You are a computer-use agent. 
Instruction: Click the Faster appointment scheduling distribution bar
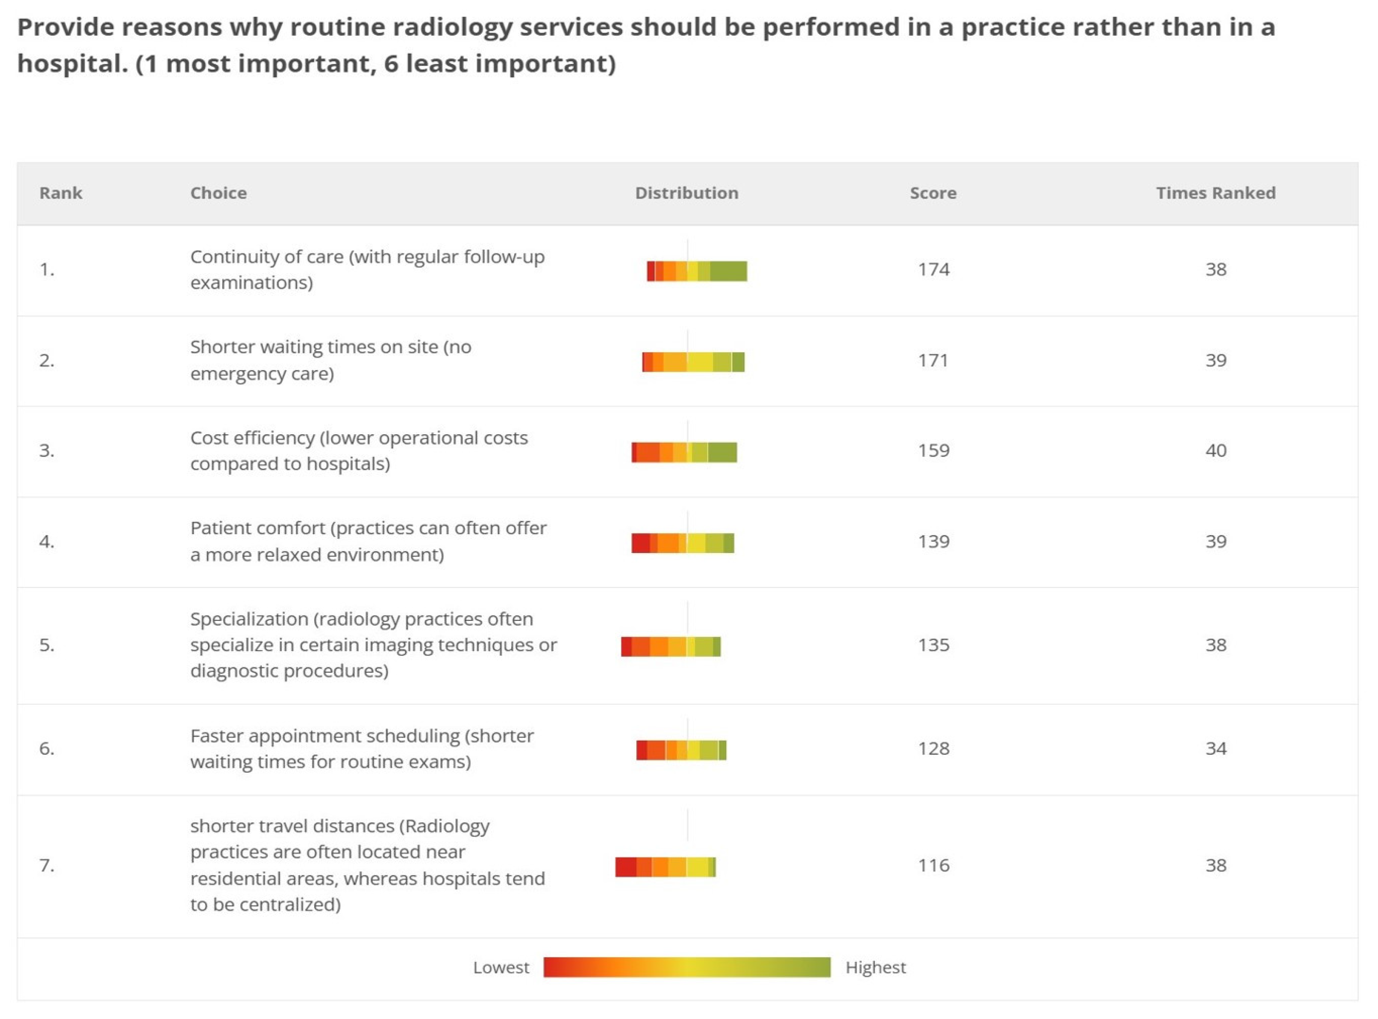(681, 750)
